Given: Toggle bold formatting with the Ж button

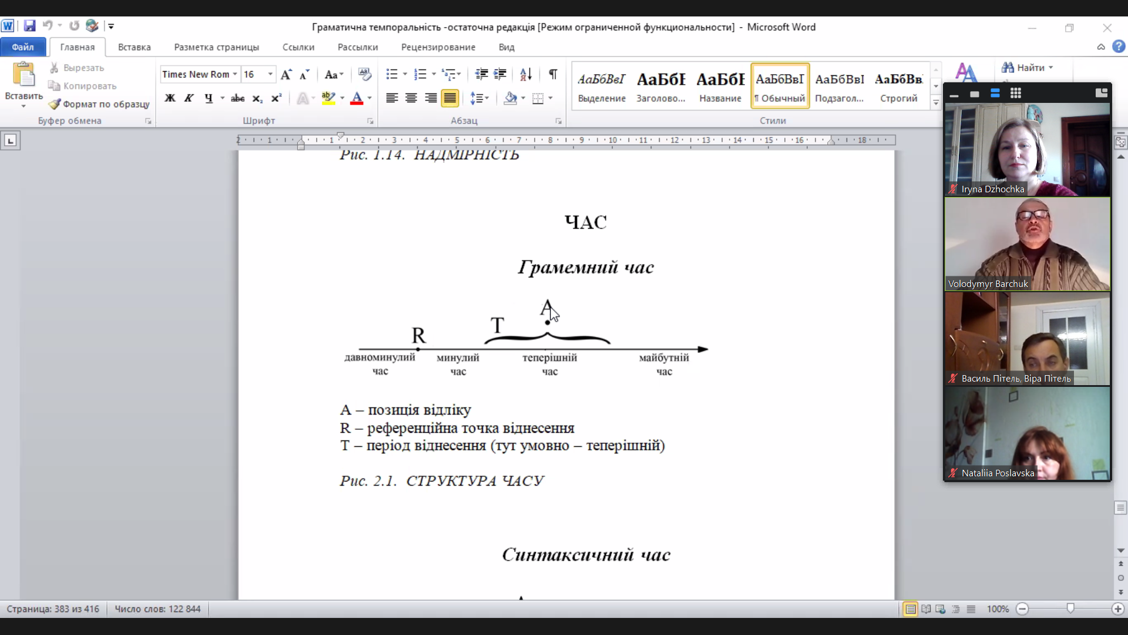Looking at the screenshot, I should point(170,98).
